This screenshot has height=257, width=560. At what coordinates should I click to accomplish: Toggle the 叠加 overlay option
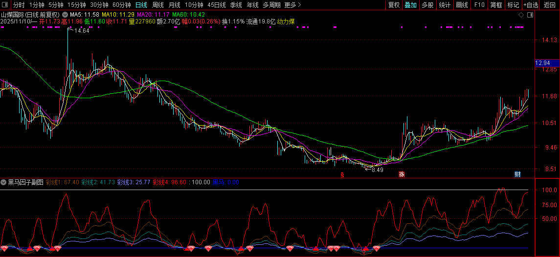(x=410, y=5)
